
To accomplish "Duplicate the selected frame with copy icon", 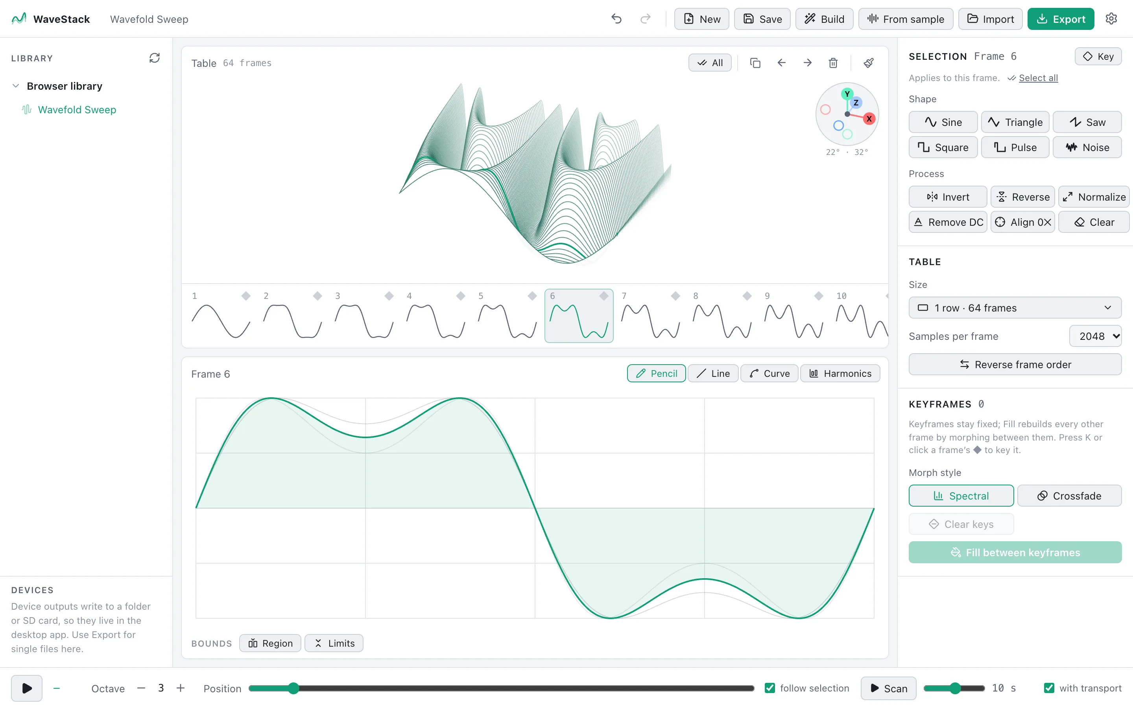I will coord(755,63).
